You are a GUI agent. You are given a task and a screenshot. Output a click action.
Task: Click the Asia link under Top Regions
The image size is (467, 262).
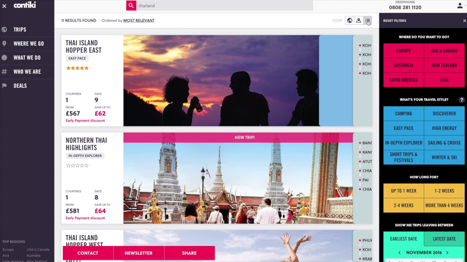click(6, 255)
